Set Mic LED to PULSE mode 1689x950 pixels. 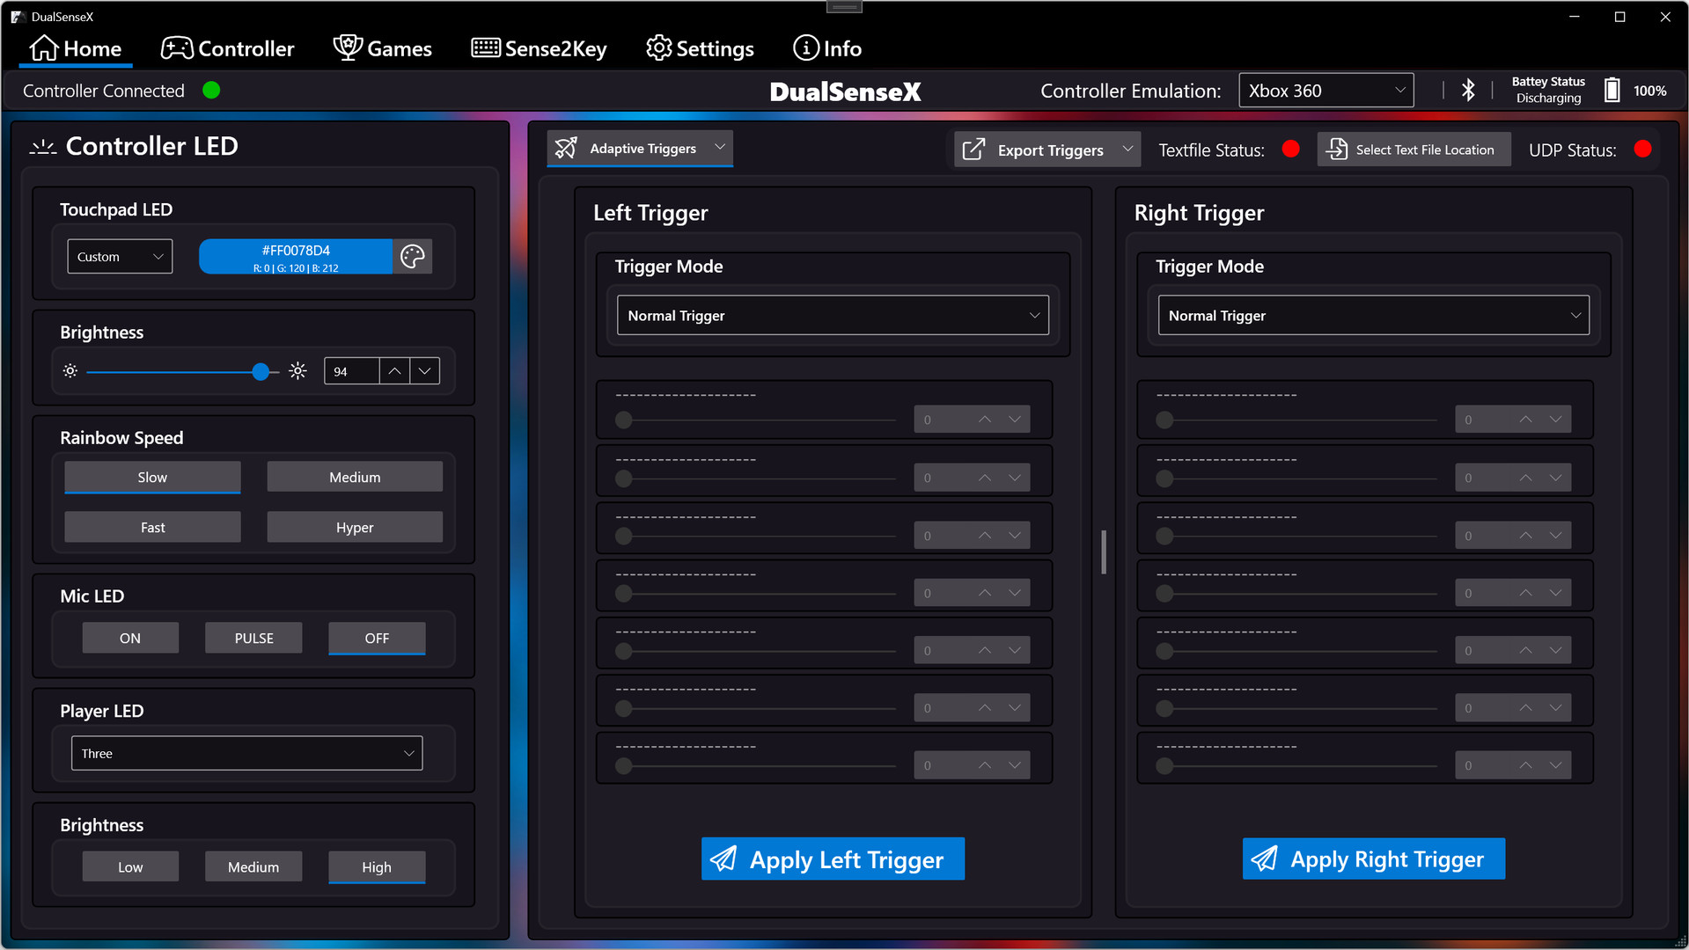click(253, 638)
